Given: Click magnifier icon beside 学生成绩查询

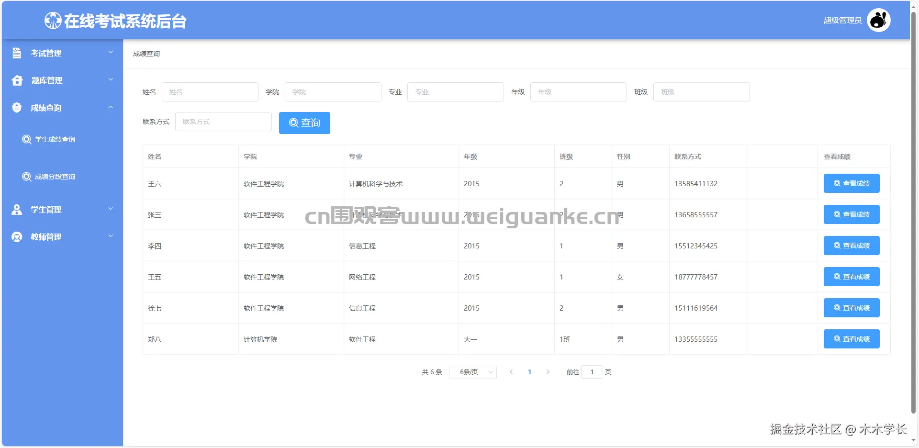Looking at the screenshot, I should point(27,139).
